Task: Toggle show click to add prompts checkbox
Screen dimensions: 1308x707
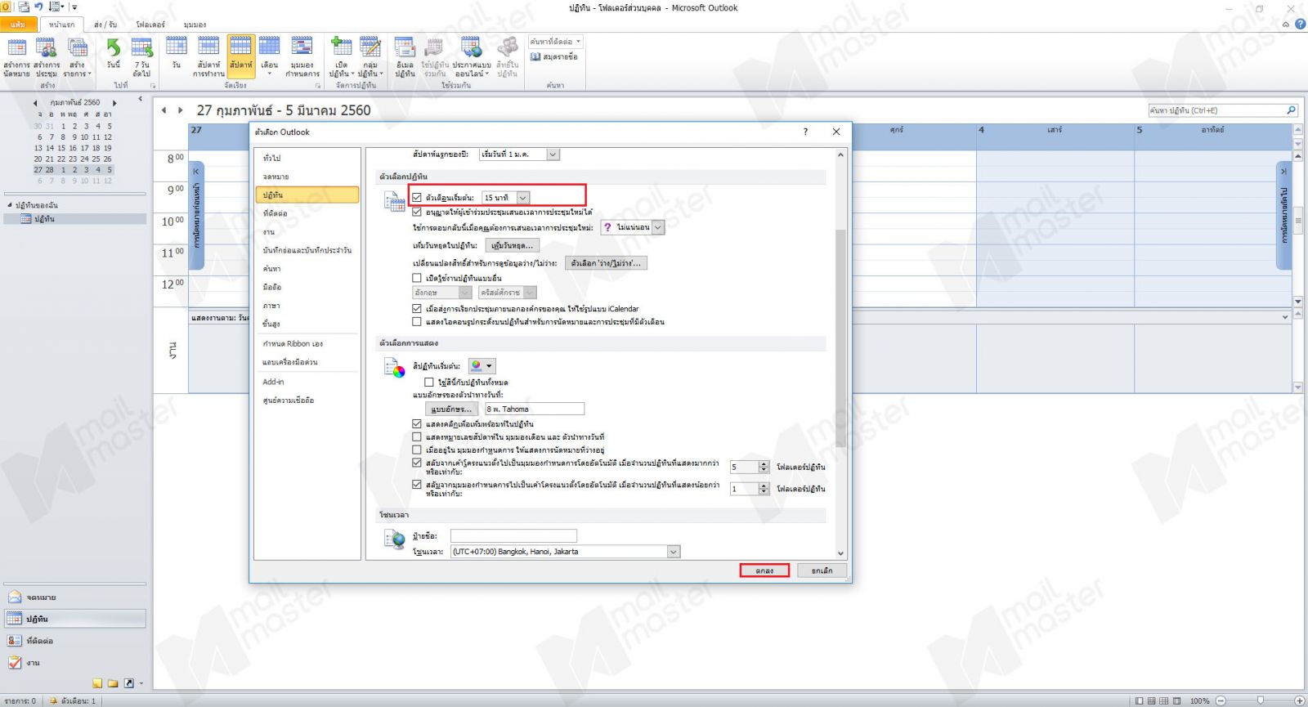Action: (417, 424)
